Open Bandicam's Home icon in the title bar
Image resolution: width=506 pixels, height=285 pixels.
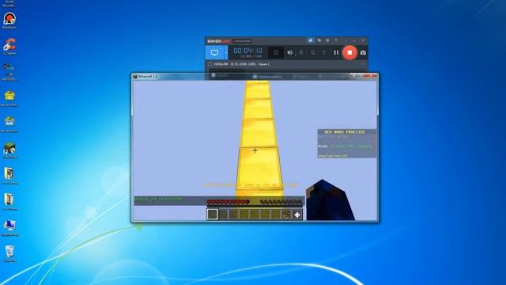coord(311,40)
